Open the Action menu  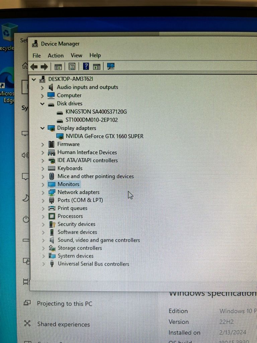tap(56, 56)
